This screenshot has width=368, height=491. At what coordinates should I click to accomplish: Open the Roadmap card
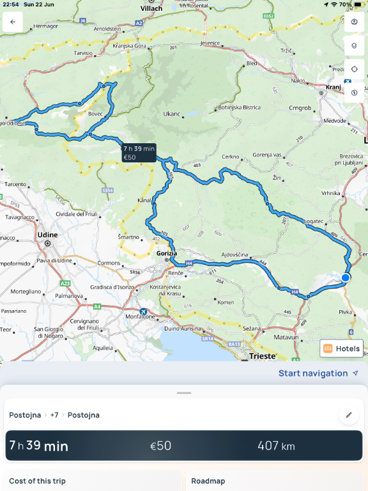pos(275,481)
